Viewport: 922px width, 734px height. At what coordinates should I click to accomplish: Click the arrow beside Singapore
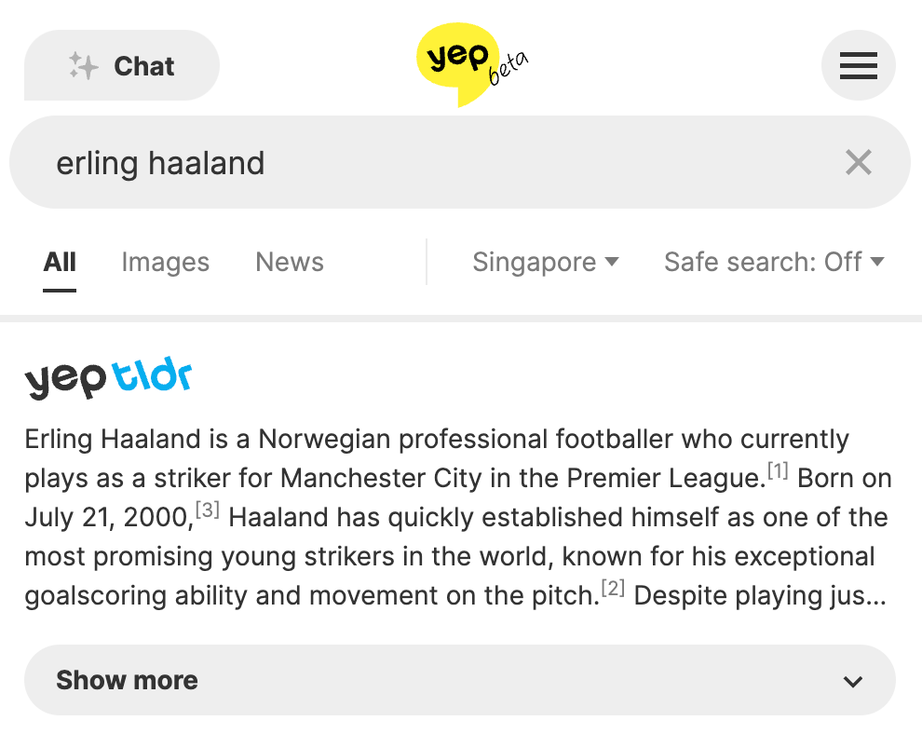612,262
